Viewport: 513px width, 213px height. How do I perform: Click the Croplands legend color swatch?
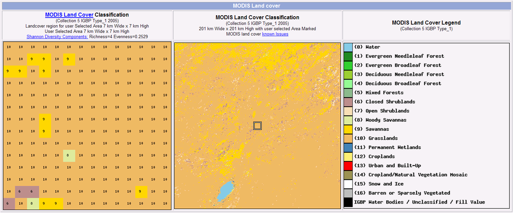[x=348, y=157]
